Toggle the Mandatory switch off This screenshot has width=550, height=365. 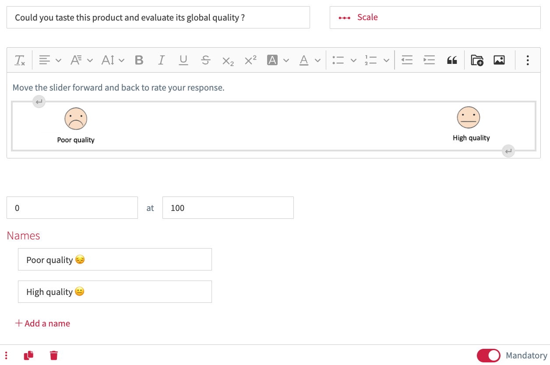pyautogui.click(x=488, y=355)
